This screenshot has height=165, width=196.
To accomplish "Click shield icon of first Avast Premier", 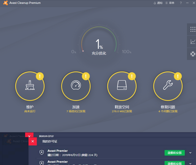I will [x=41, y=152].
